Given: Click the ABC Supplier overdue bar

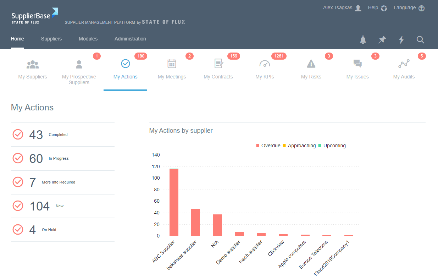Looking at the screenshot, I should click(174, 202).
